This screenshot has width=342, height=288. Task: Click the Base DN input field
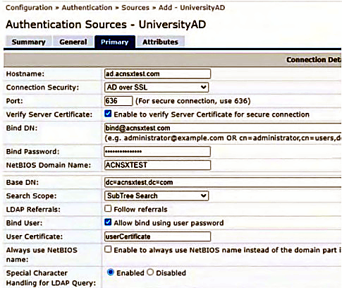pyautogui.click(x=223, y=182)
